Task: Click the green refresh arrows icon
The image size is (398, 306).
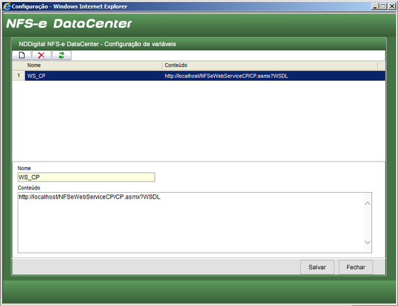Action: click(62, 55)
